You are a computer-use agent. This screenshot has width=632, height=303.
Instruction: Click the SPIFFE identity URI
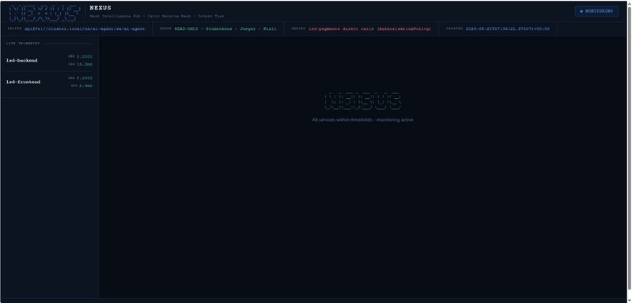pos(85,29)
